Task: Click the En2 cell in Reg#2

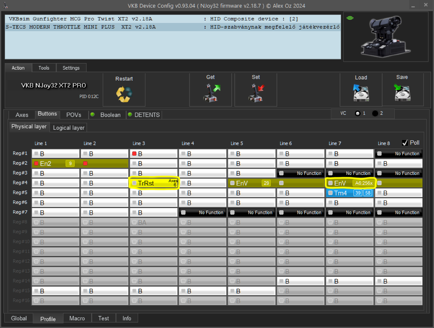Action: [x=80, y=163]
